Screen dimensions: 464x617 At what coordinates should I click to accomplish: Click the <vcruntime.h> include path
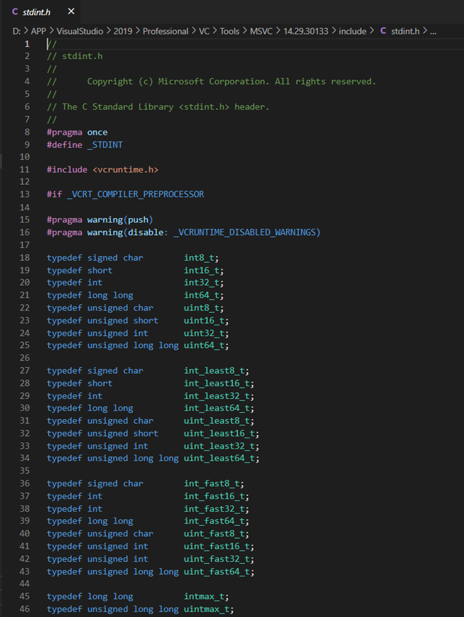click(126, 170)
